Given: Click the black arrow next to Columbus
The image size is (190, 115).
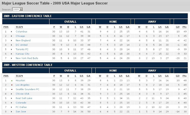Looking at the screenshot, I should pyautogui.click(x=11, y=32).
